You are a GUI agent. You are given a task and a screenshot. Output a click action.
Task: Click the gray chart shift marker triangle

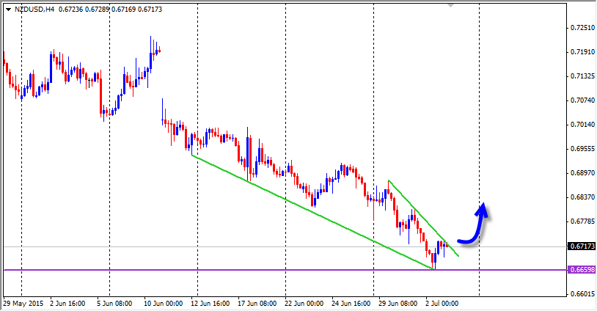coord(450,5)
